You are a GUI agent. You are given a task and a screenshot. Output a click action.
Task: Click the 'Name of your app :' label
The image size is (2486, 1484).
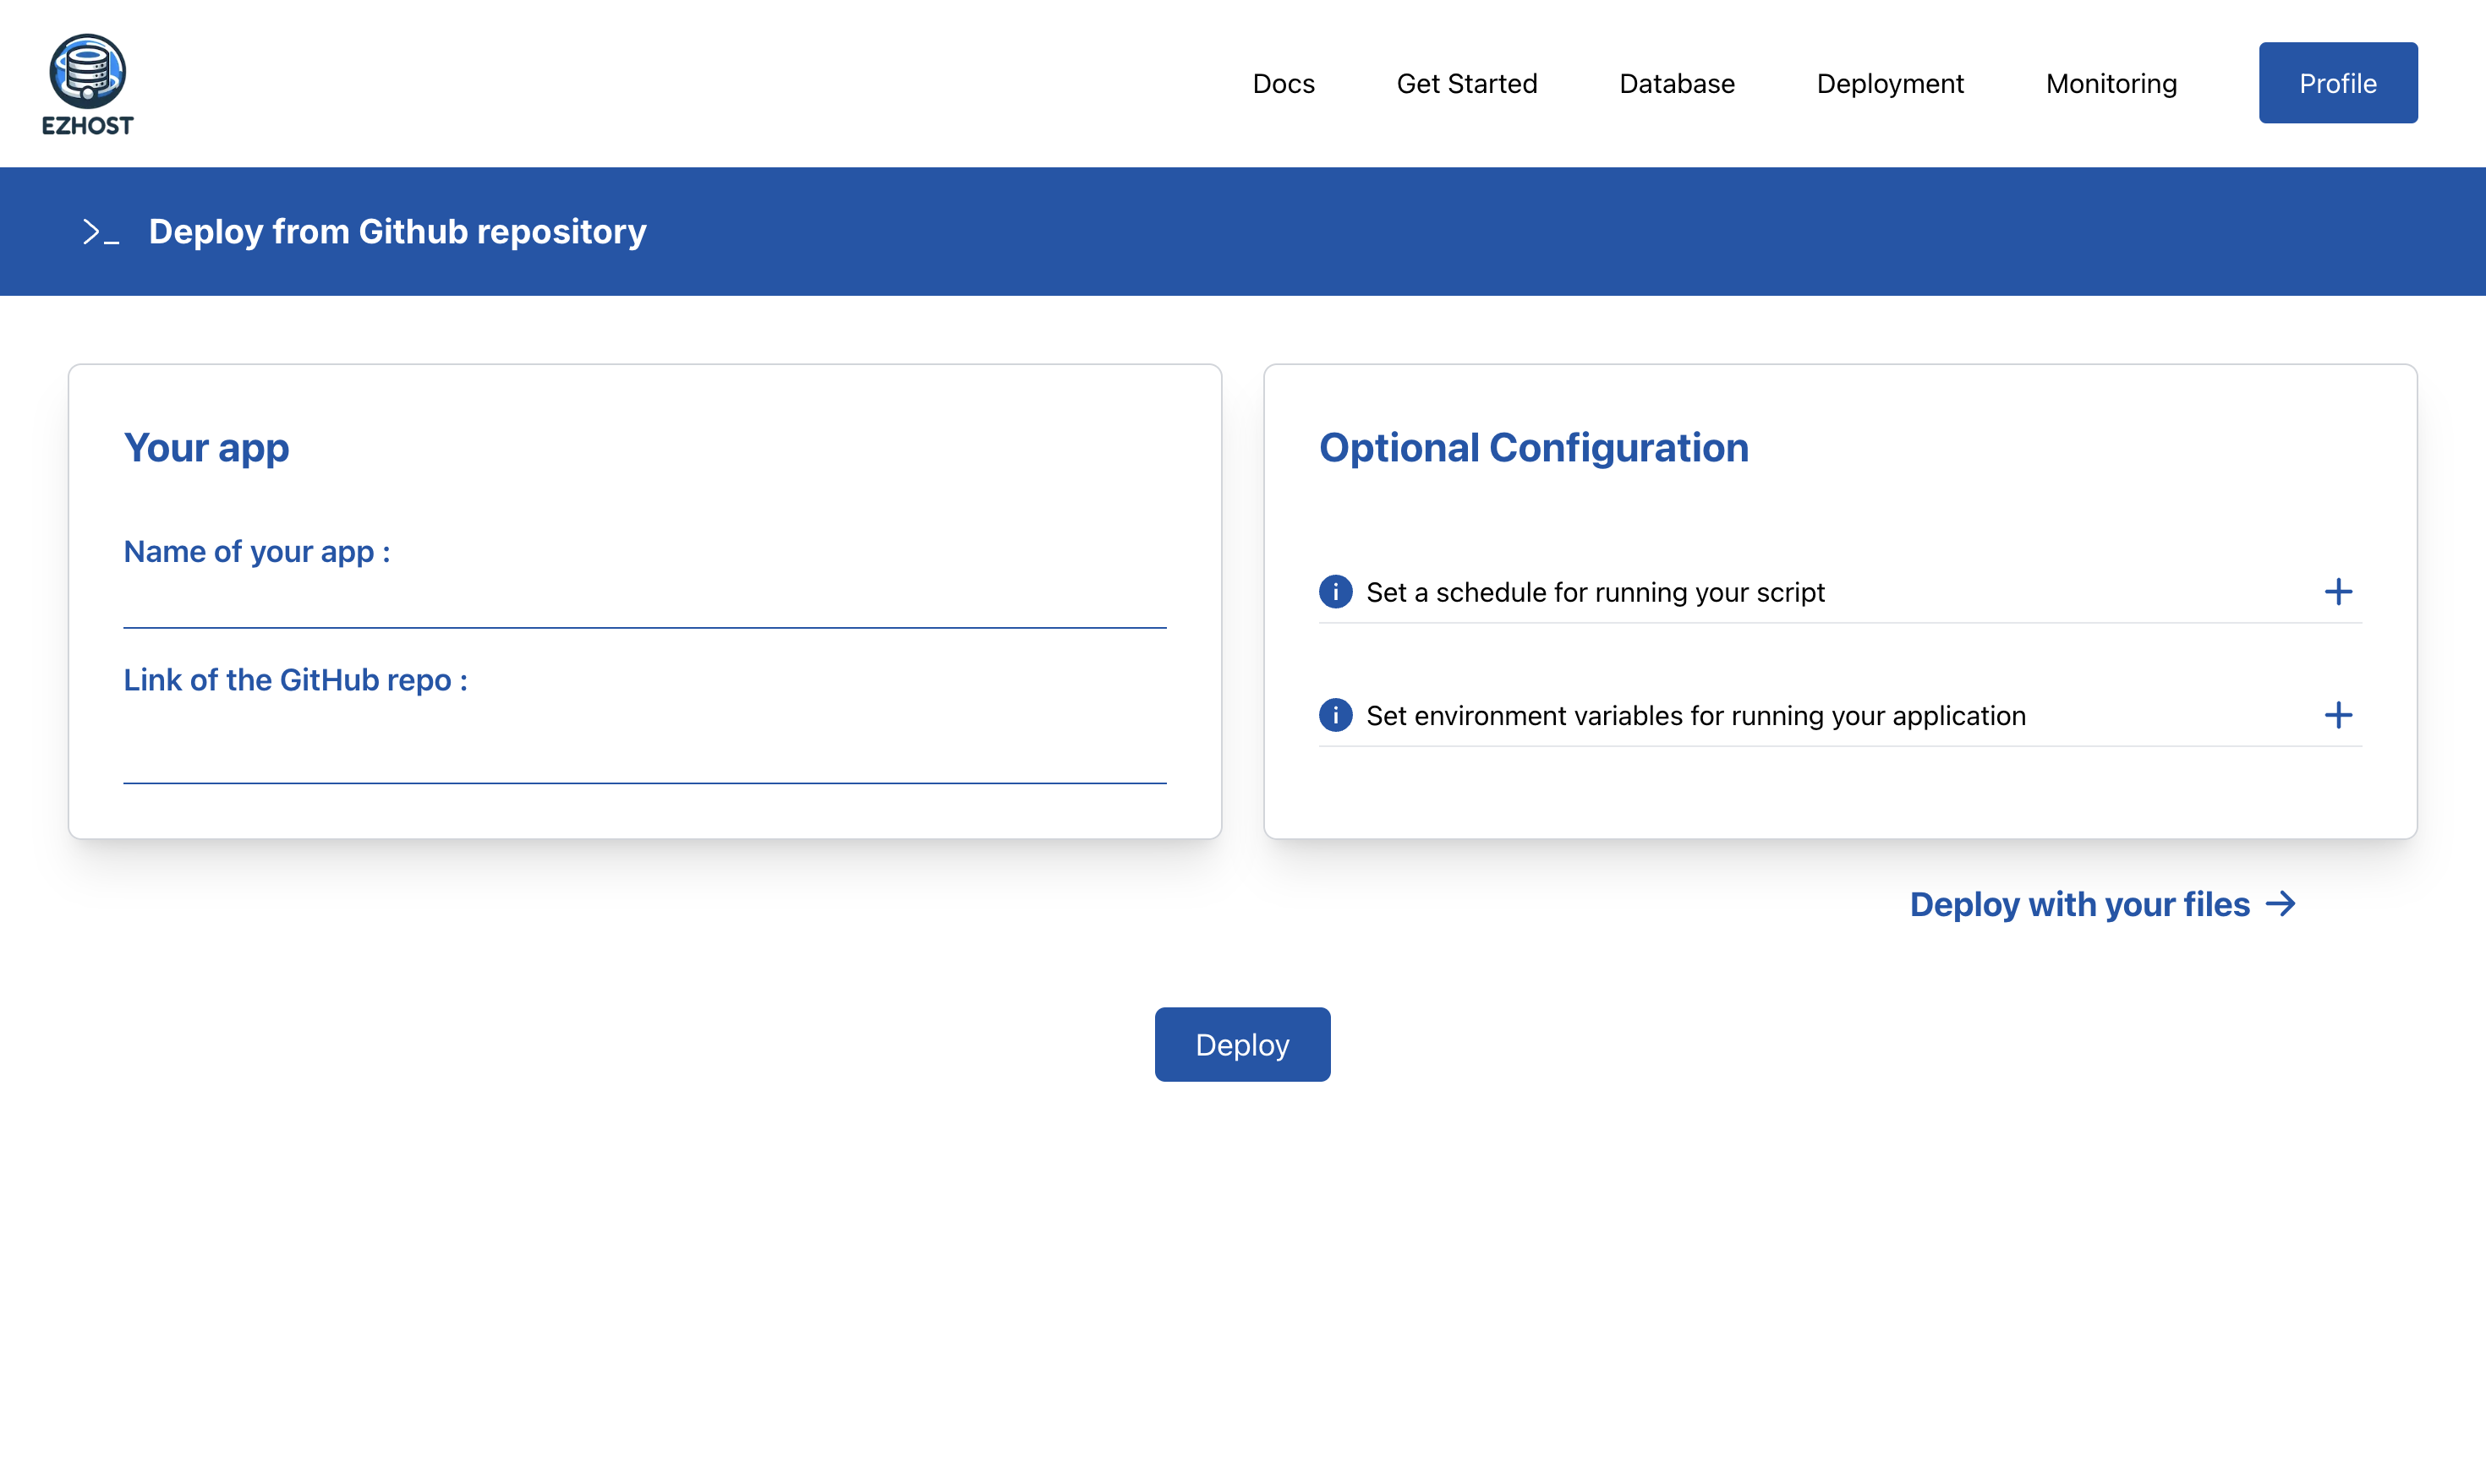point(257,551)
